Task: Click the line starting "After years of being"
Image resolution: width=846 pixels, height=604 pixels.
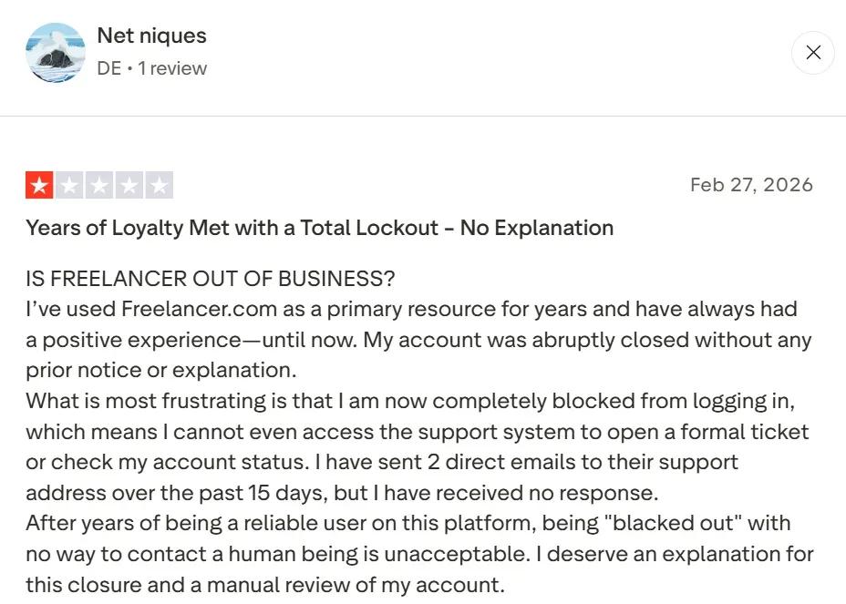Action: pos(408,523)
